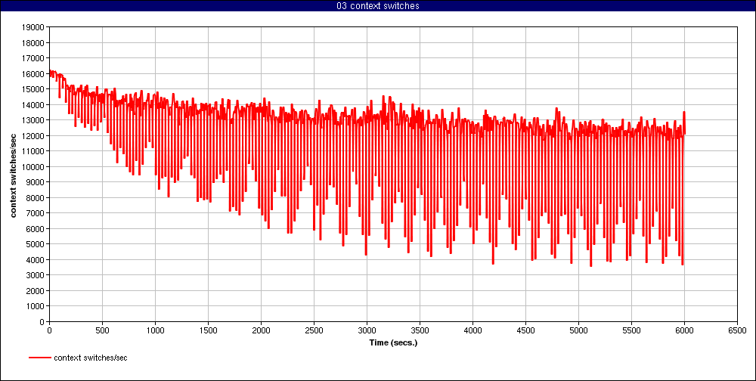This screenshot has width=756, height=381.
Task: Click the 'Time (secs.)' axis label
Action: [393, 343]
